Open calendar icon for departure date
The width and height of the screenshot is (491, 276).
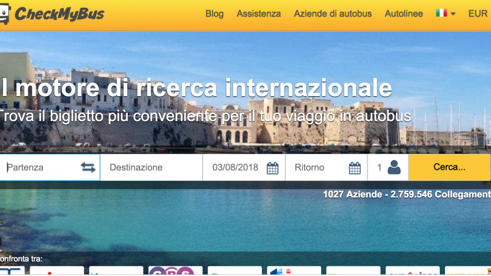coord(273,168)
